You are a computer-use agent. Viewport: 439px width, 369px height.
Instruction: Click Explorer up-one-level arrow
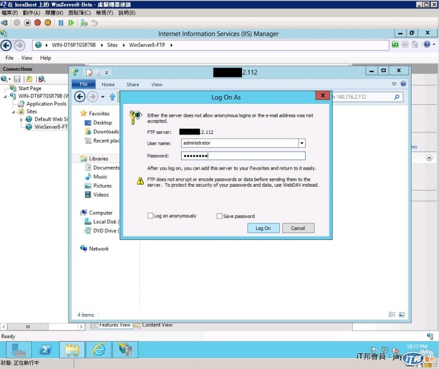click(x=112, y=97)
